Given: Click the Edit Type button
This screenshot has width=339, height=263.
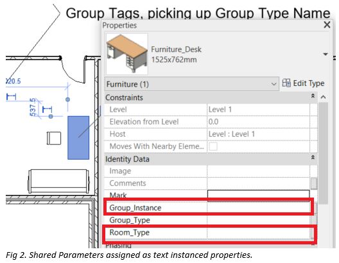Looking at the screenshot, I should 303,83.
